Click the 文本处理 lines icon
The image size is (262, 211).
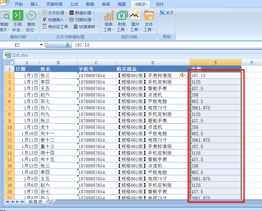click(45, 13)
